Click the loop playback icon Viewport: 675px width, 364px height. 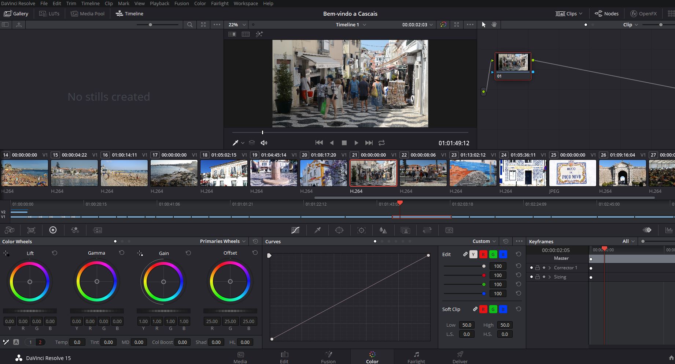(x=381, y=143)
